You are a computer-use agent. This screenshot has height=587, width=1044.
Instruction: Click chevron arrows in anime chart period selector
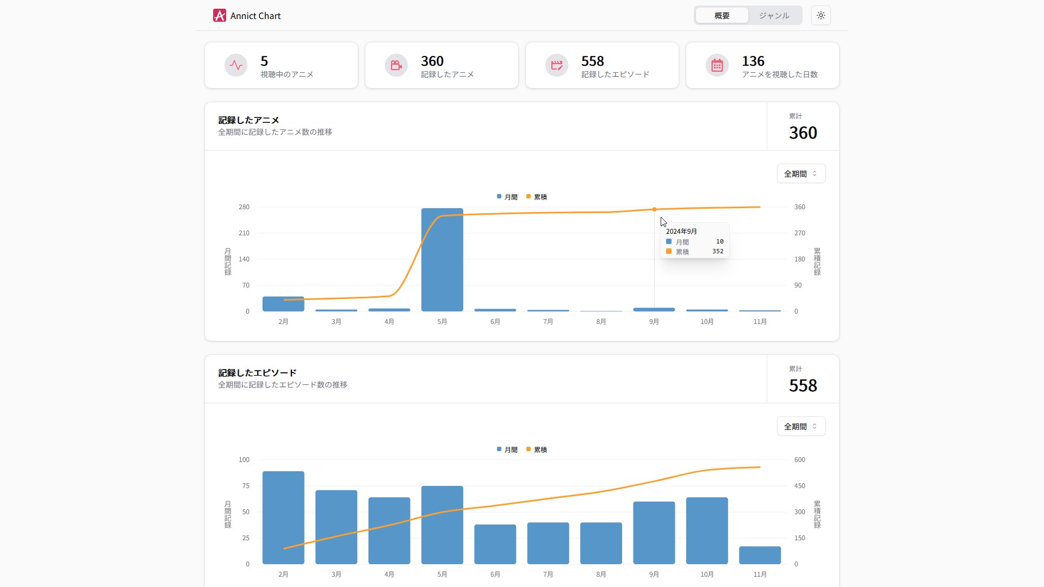tap(815, 174)
